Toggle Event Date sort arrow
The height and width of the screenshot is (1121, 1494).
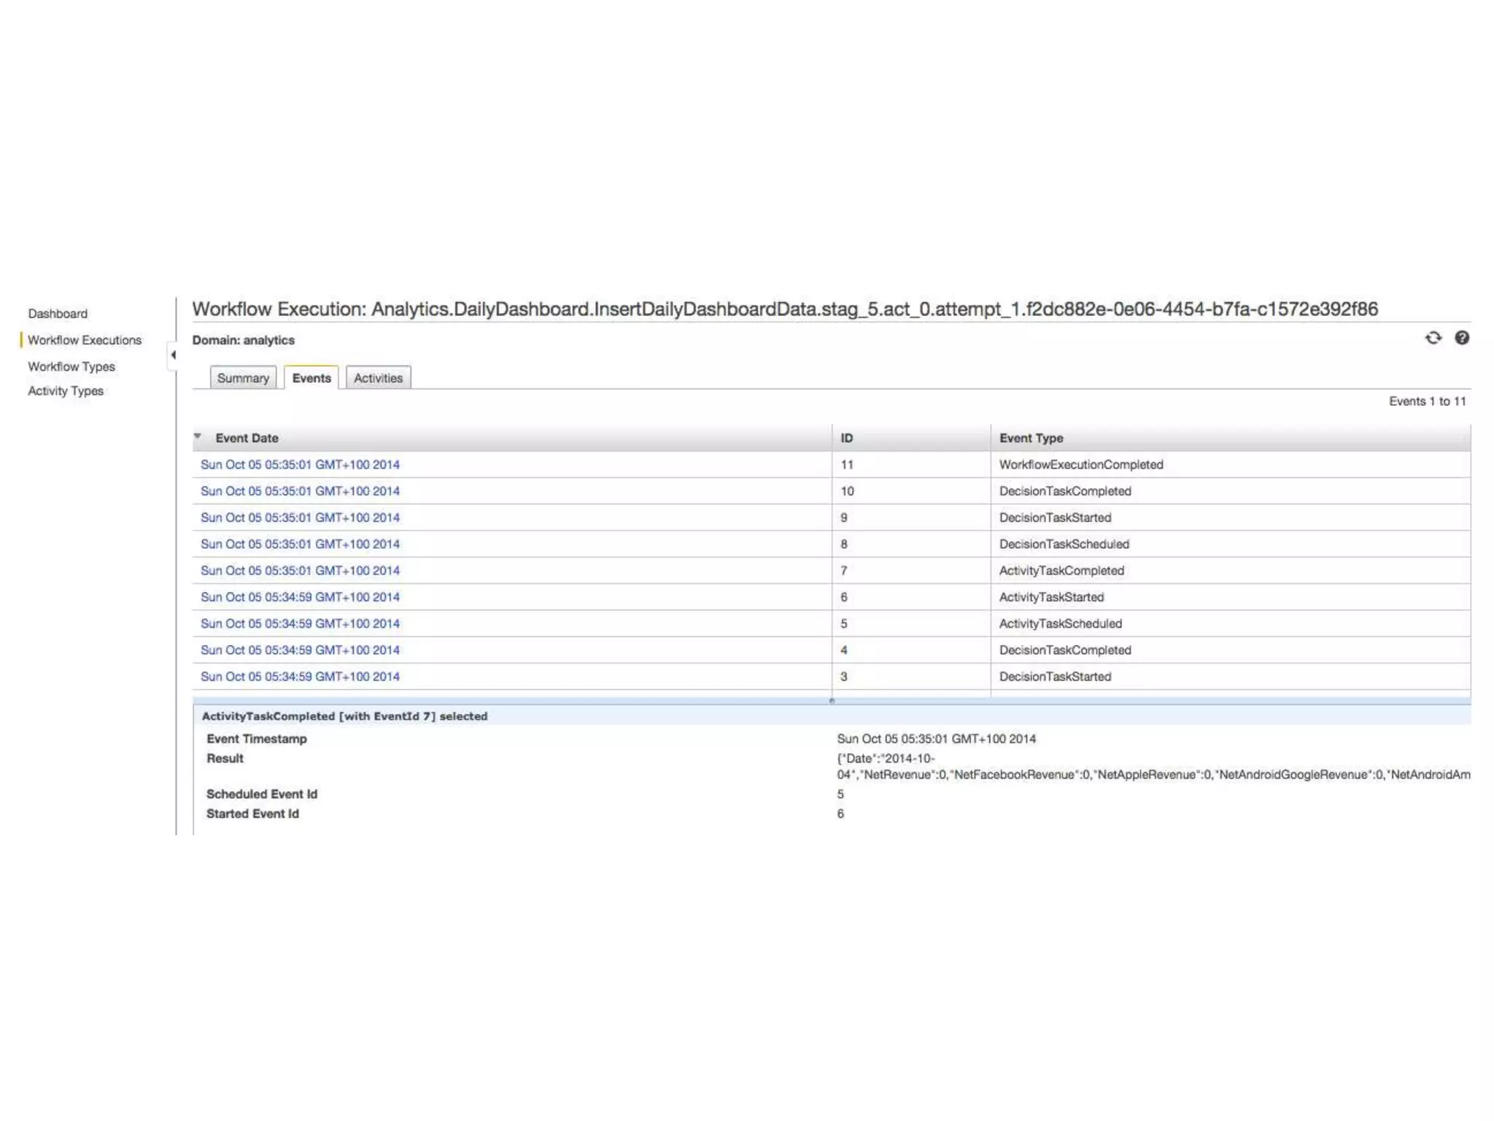point(198,436)
